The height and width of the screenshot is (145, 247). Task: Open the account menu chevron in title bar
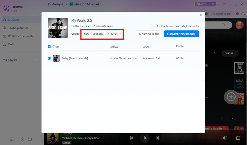click(219, 4)
